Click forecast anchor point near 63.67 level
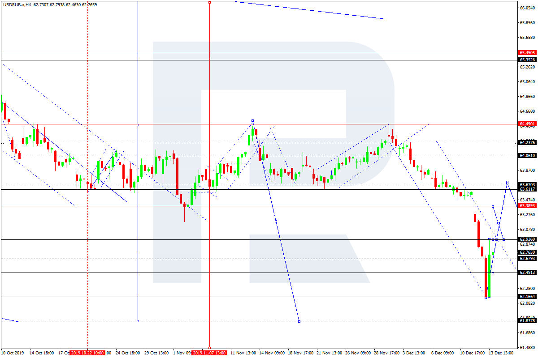The width and height of the screenshot is (538, 358). tap(507, 182)
